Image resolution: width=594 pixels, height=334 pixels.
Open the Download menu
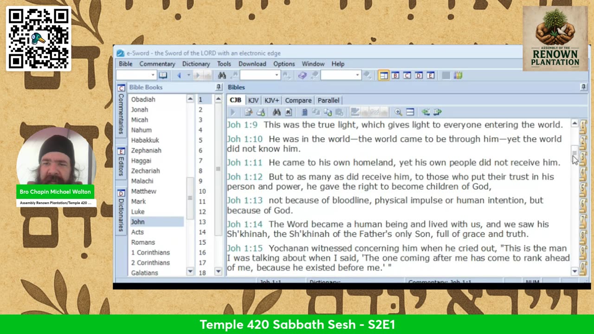tap(252, 64)
